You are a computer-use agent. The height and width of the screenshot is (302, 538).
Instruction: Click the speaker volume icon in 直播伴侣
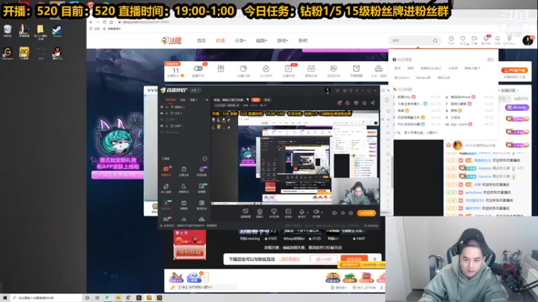[x=315, y=211]
